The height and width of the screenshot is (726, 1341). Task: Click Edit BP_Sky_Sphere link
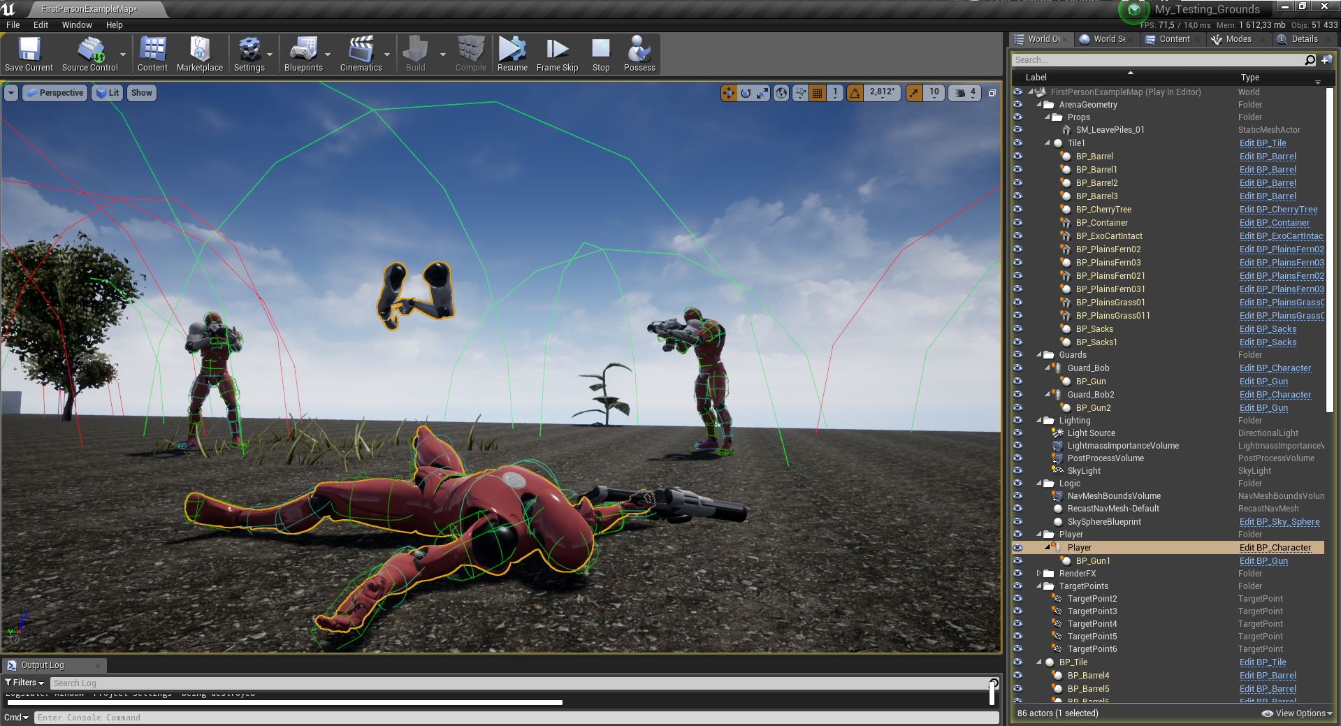(x=1280, y=522)
